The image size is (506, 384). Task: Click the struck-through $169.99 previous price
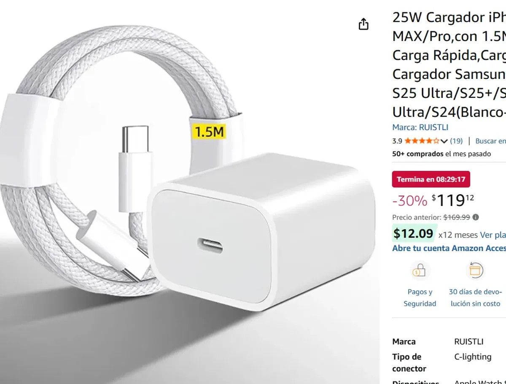[456, 217]
